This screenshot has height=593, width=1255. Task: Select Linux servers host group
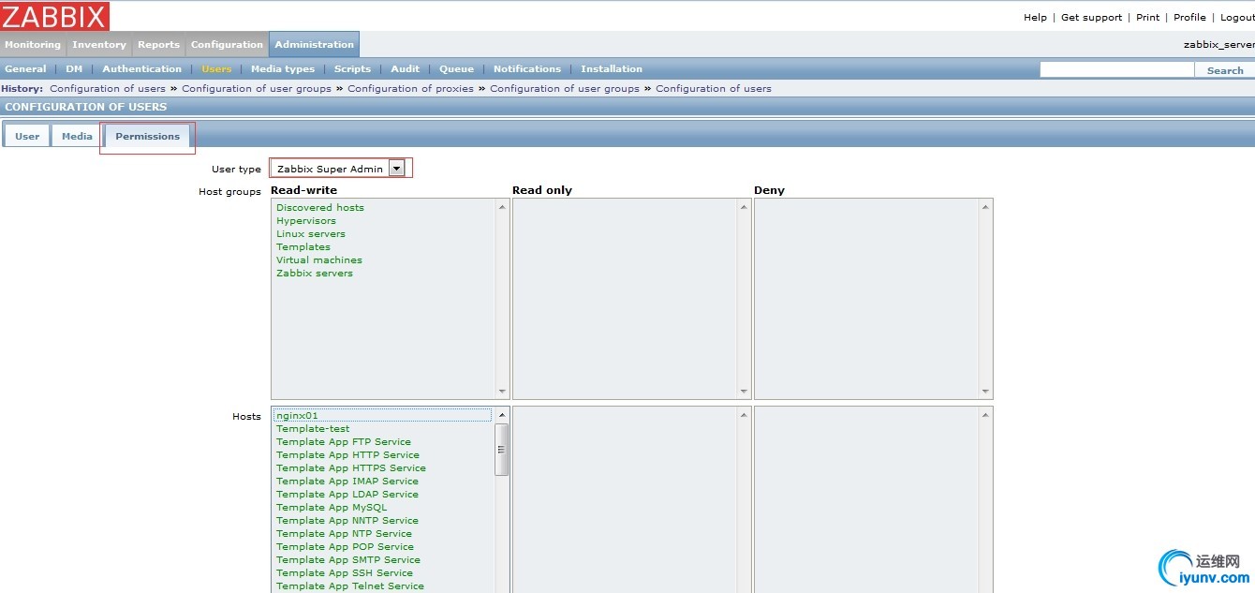(x=311, y=234)
